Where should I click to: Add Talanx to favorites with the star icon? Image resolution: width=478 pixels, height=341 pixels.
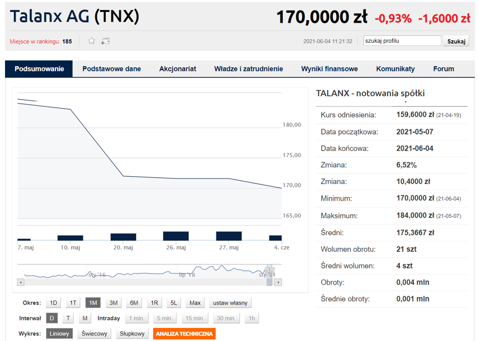[91, 41]
